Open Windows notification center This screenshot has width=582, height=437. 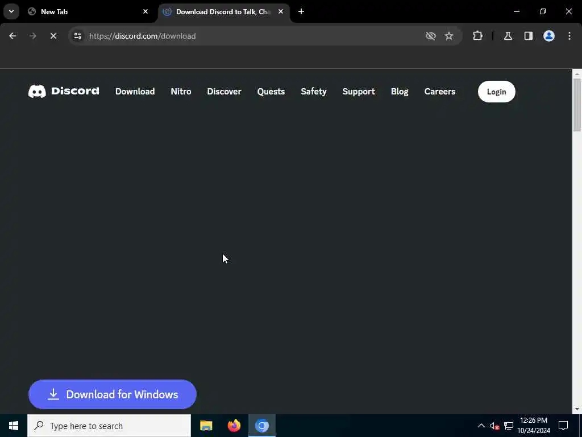[x=563, y=426]
